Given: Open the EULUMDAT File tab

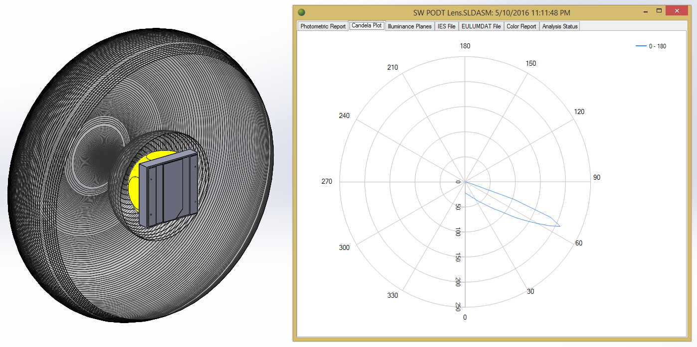Looking at the screenshot, I should click(x=481, y=26).
